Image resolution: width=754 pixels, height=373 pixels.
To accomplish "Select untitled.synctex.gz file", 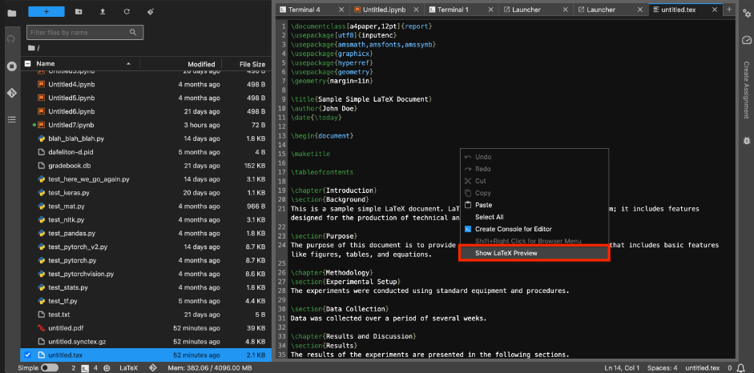I will pyautogui.click(x=146, y=342).
